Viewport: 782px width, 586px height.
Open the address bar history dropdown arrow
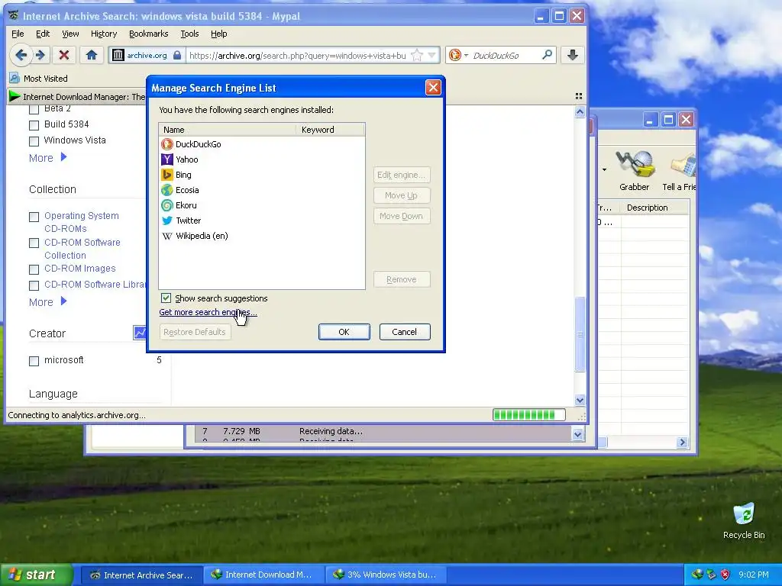pos(432,55)
